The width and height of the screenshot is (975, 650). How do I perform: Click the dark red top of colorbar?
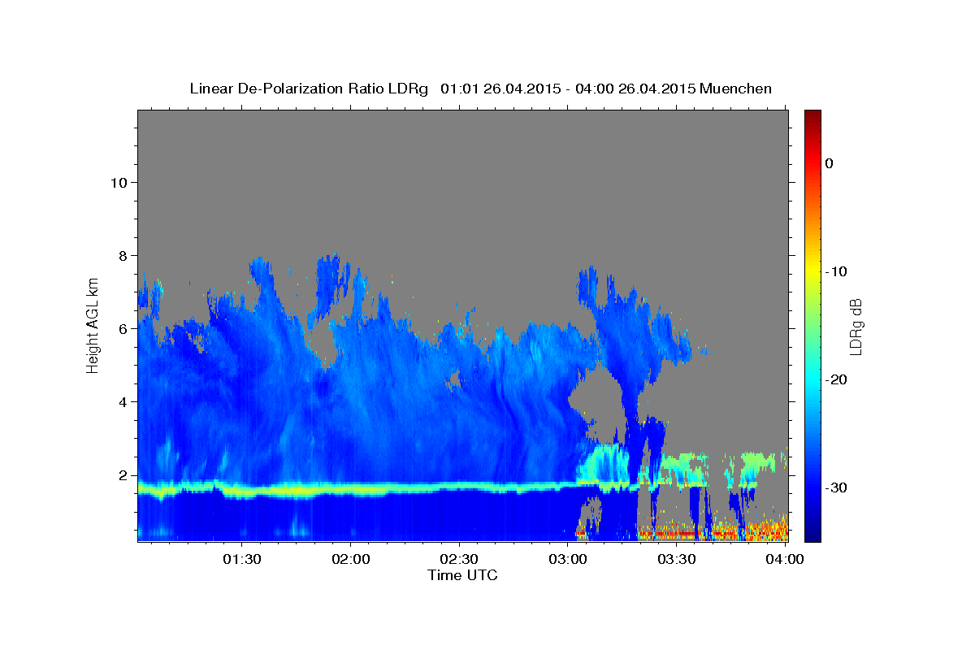point(812,118)
